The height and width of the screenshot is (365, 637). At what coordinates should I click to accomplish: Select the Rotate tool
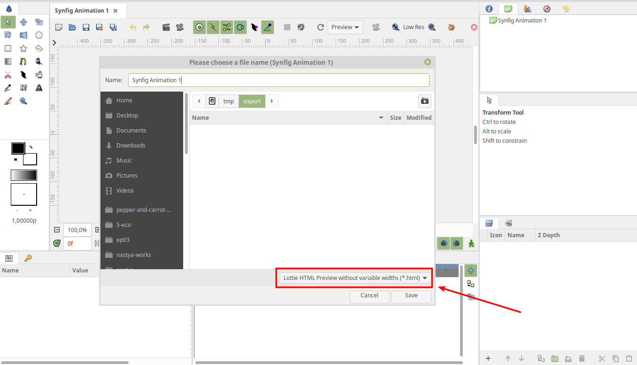[8, 35]
